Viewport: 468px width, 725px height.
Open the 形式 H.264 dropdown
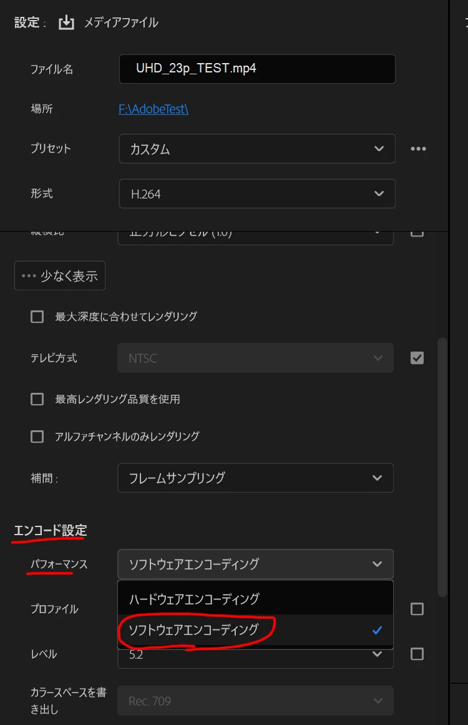(257, 194)
